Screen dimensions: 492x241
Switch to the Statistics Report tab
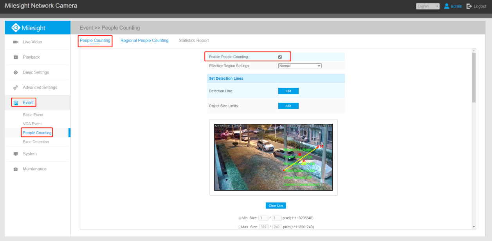[194, 41]
